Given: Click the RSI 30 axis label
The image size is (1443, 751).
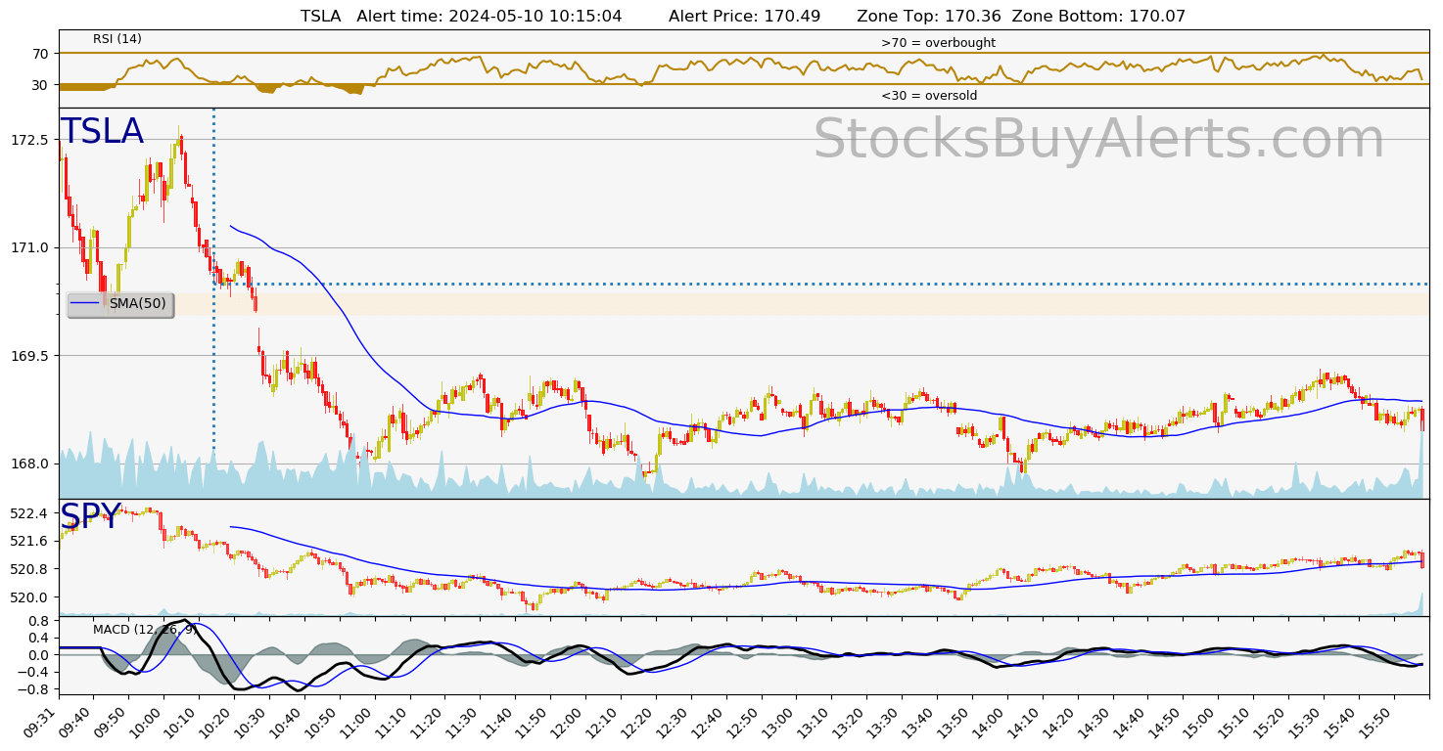Looking at the screenshot, I should [40, 85].
